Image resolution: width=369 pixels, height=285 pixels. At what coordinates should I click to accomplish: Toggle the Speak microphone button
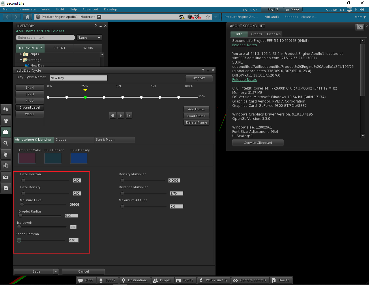click(x=107, y=280)
